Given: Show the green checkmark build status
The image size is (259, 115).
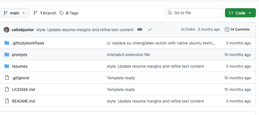Looking at the screenshot, I should (150, 30).
